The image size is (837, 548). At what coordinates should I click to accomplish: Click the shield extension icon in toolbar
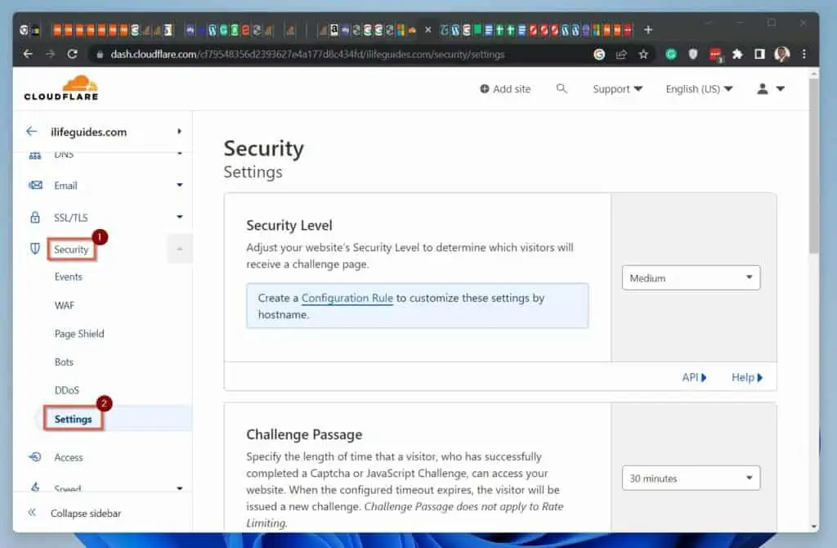[x=693, y=54]
